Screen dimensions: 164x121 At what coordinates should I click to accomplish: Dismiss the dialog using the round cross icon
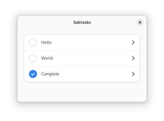pos(140,22)
